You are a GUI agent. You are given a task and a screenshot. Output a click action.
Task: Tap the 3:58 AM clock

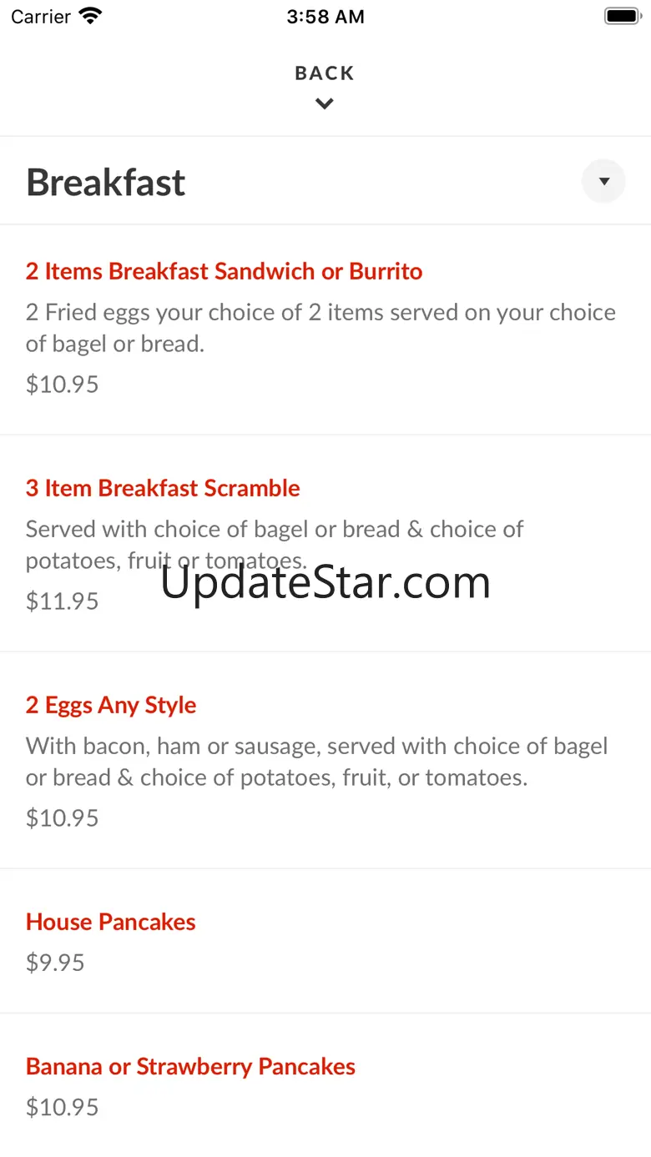(325, 17)
